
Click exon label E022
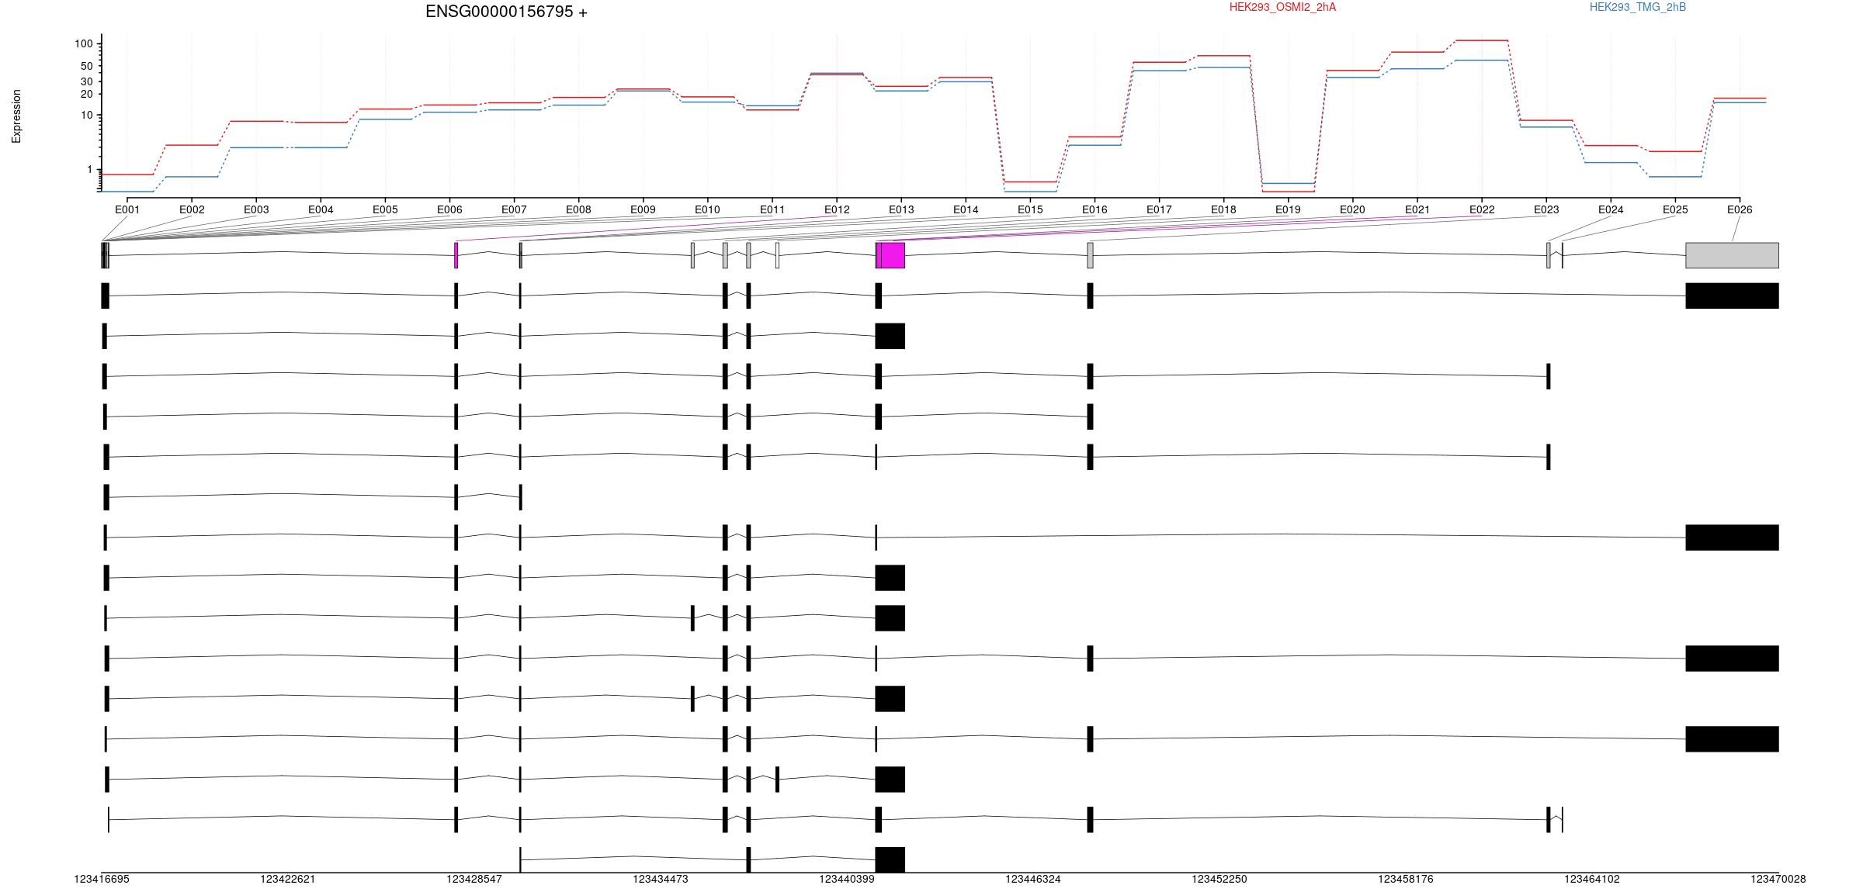(x=1482, y=209)
